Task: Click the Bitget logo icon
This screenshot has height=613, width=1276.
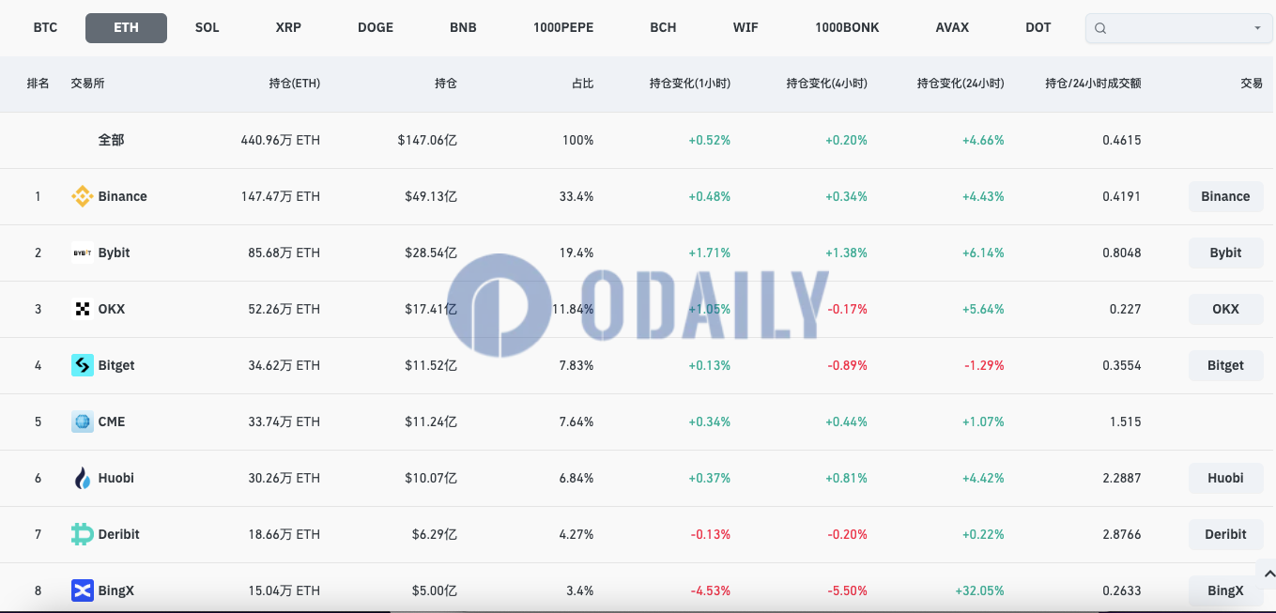Action: pos(83,365)
